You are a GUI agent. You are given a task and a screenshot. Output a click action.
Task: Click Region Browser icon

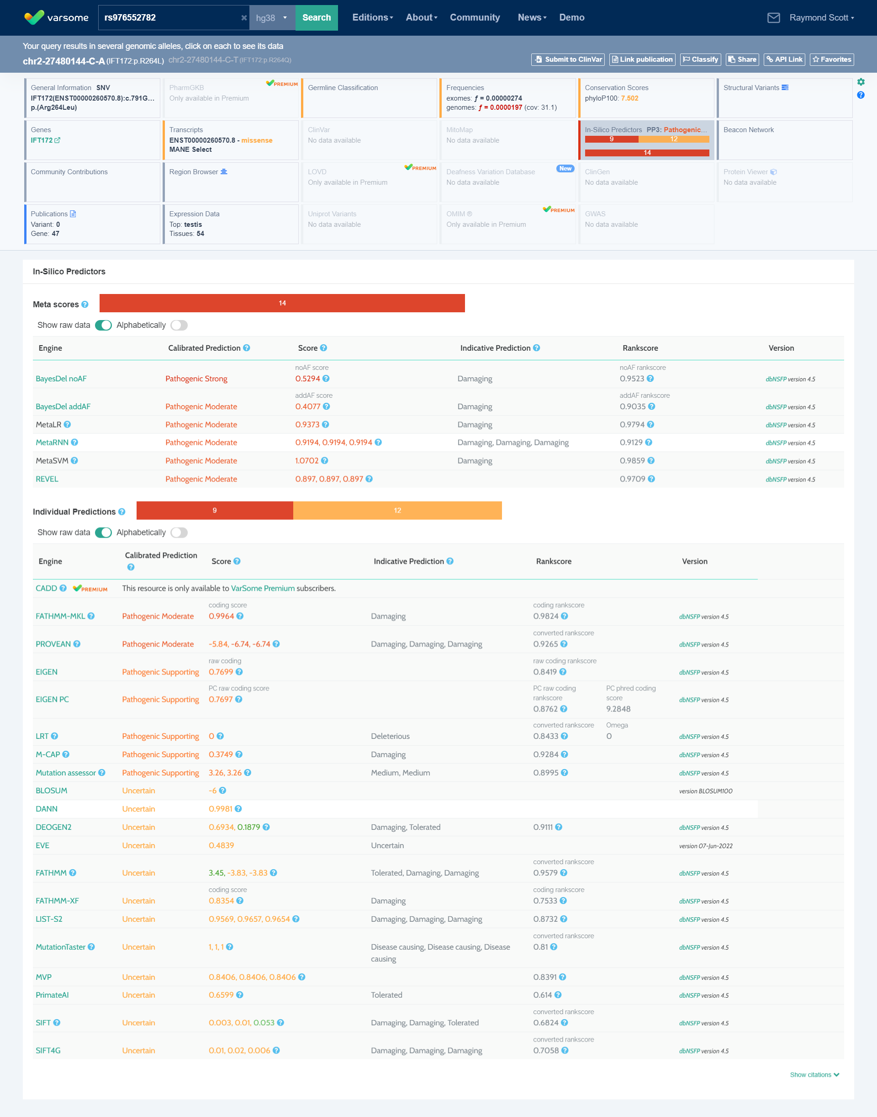[224, 172]
